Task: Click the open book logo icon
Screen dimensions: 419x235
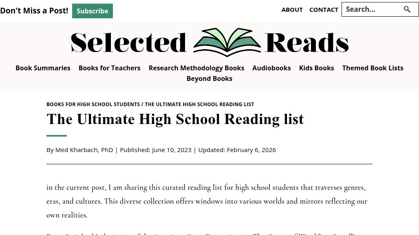Action: pyautogui.click(x=227, y=42)
